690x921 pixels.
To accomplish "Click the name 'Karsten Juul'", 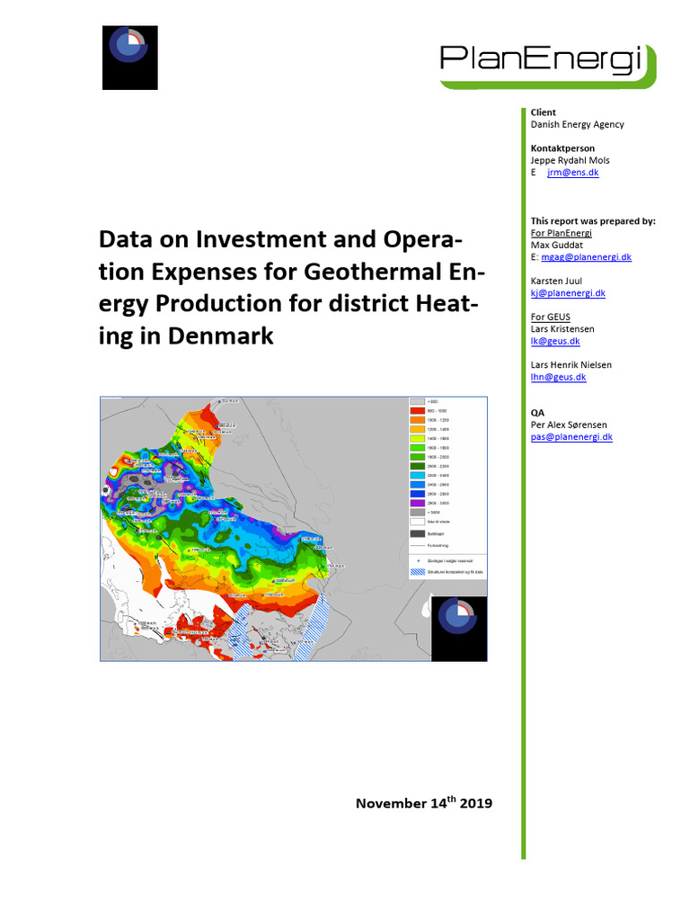I will point(556,281).
